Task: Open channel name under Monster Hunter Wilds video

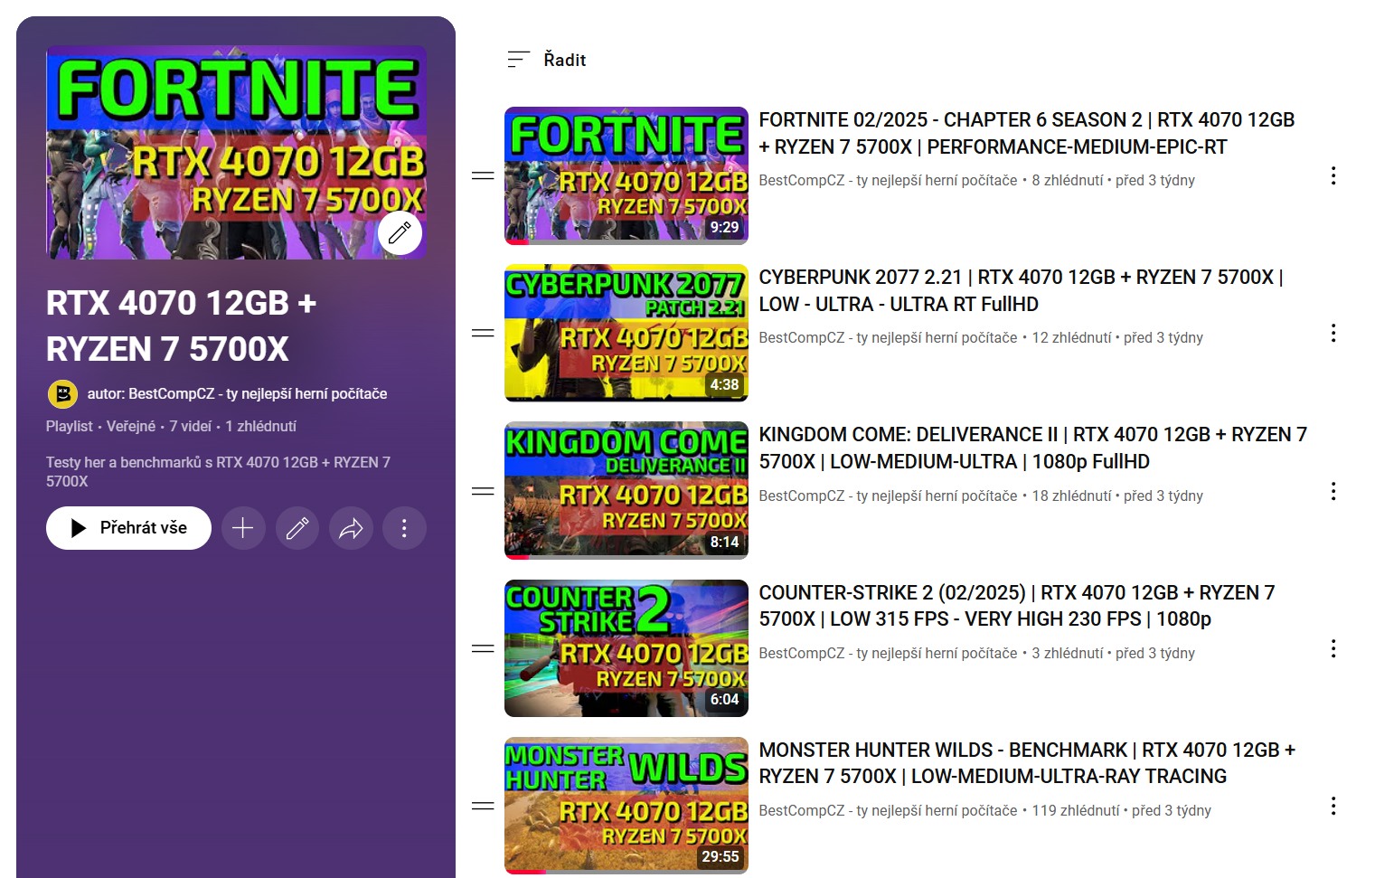Action: click(888, 811)
